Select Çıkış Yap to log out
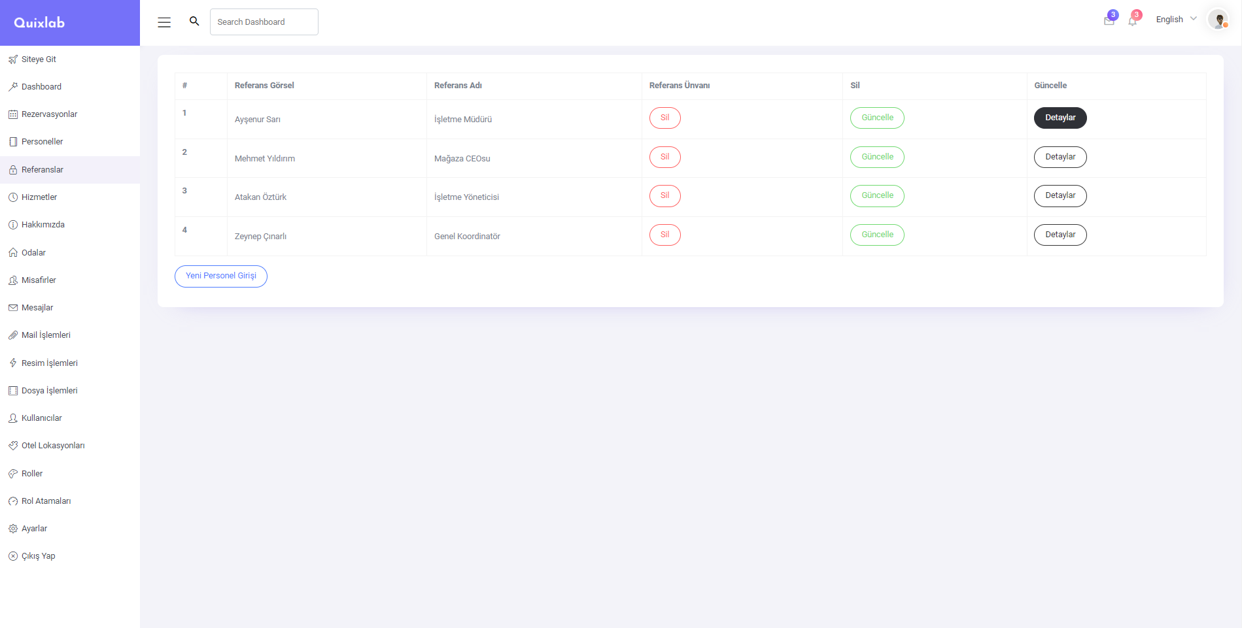The image size is (1242, 628). (70, 556)
